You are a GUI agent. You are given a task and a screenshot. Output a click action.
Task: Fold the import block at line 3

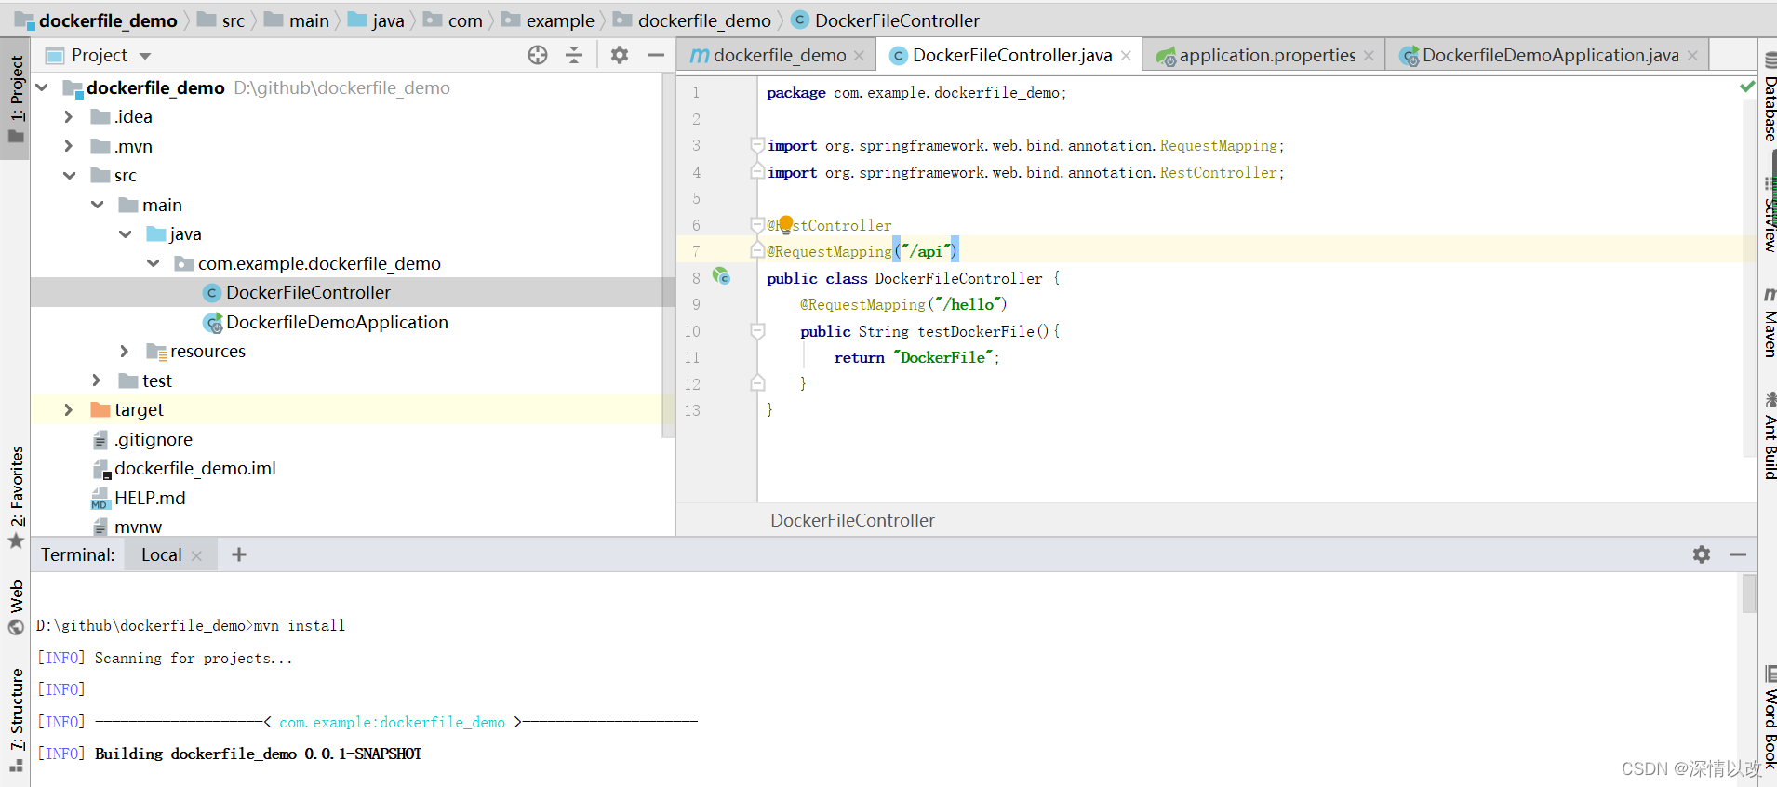(x=757, y=145)
